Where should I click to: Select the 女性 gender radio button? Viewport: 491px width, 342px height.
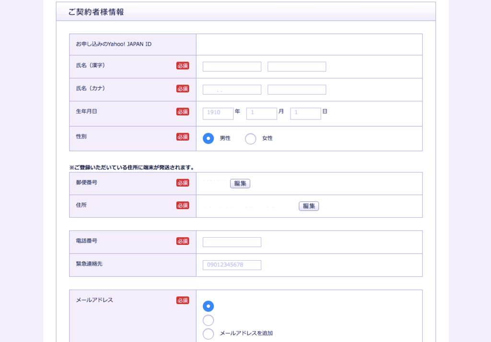coord(250,138)
